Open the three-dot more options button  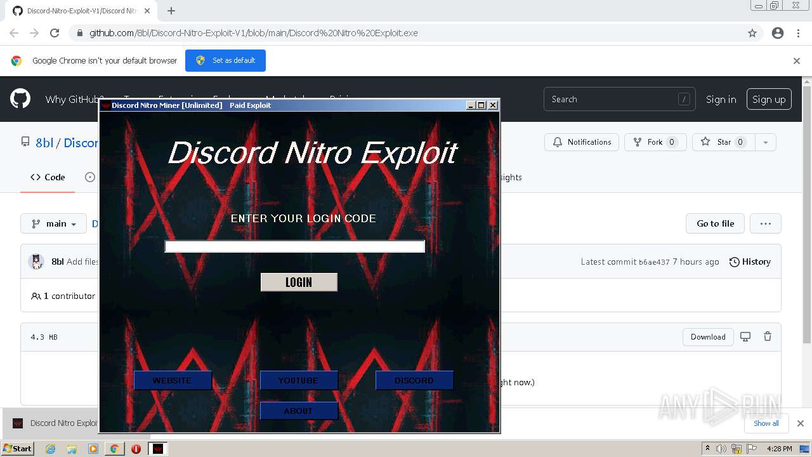(766, 223)
